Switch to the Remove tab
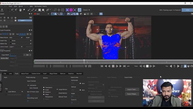This screenshot has height=109, width=193. coord(63,74)
